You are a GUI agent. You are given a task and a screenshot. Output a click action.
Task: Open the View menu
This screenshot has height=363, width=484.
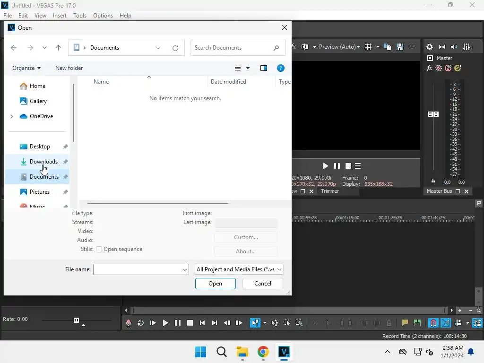click(x=40, y=16)
